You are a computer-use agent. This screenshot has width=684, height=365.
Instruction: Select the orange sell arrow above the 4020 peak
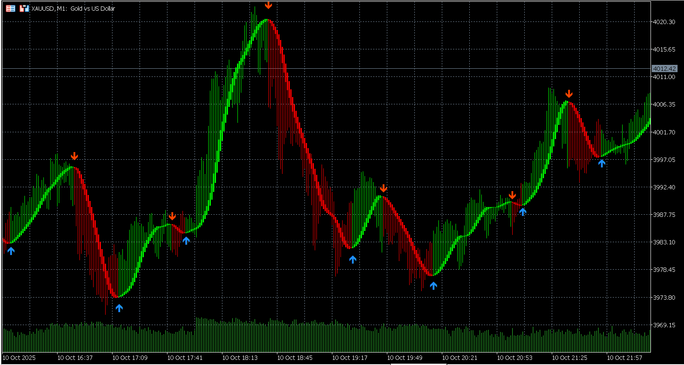268,5
